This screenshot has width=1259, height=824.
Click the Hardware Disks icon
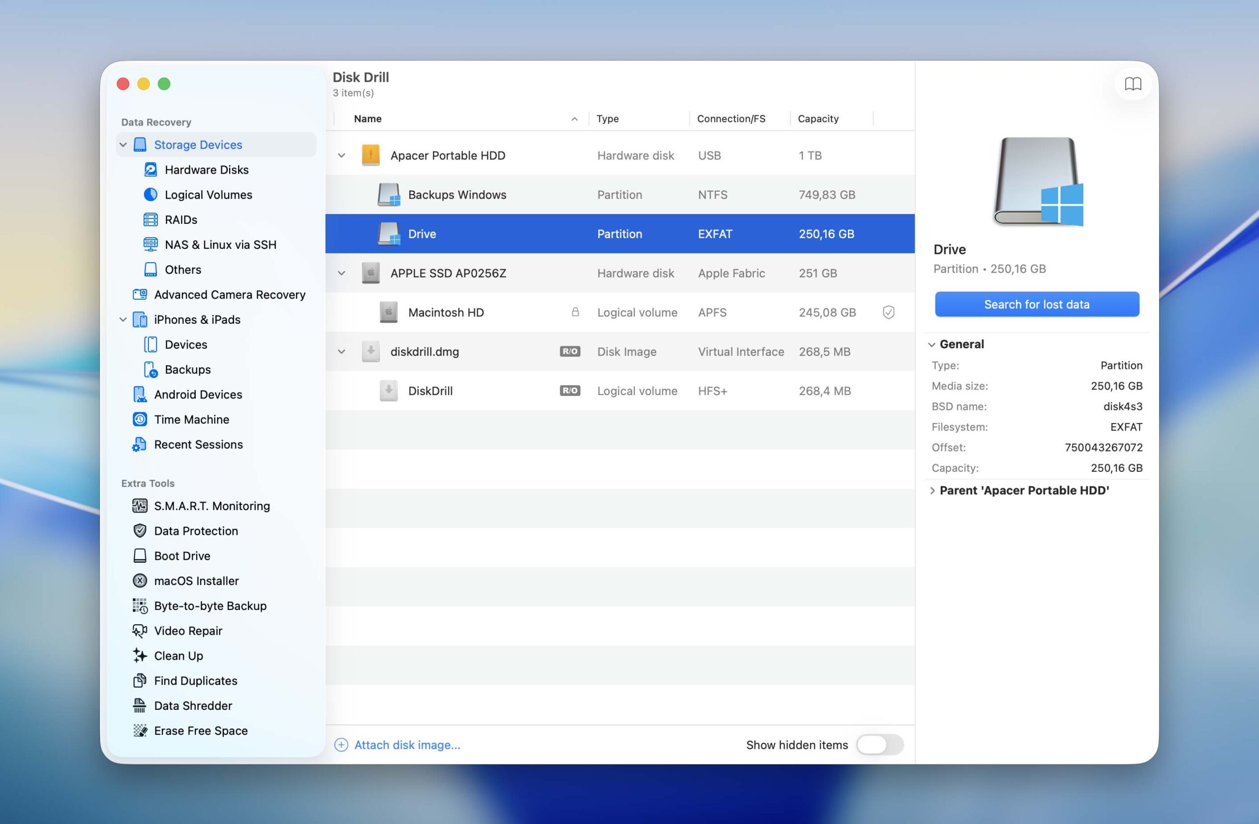tap(151, 169)
